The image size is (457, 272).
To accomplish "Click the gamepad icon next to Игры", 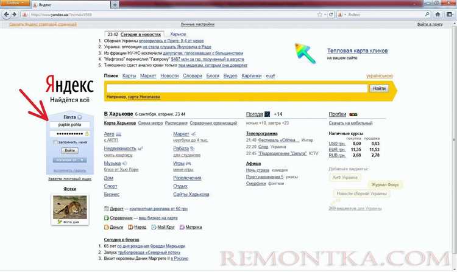I will pyautogui.click(x=188, y=164).
